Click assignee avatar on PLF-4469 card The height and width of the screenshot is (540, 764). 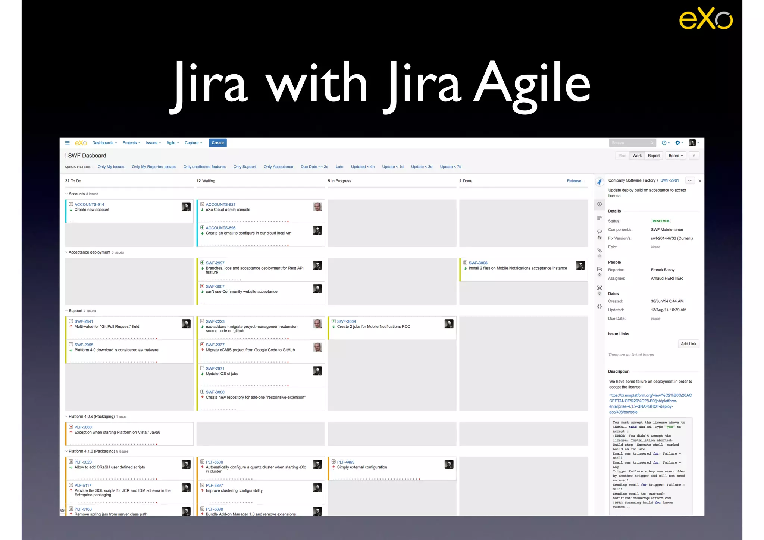click(449, 464)
